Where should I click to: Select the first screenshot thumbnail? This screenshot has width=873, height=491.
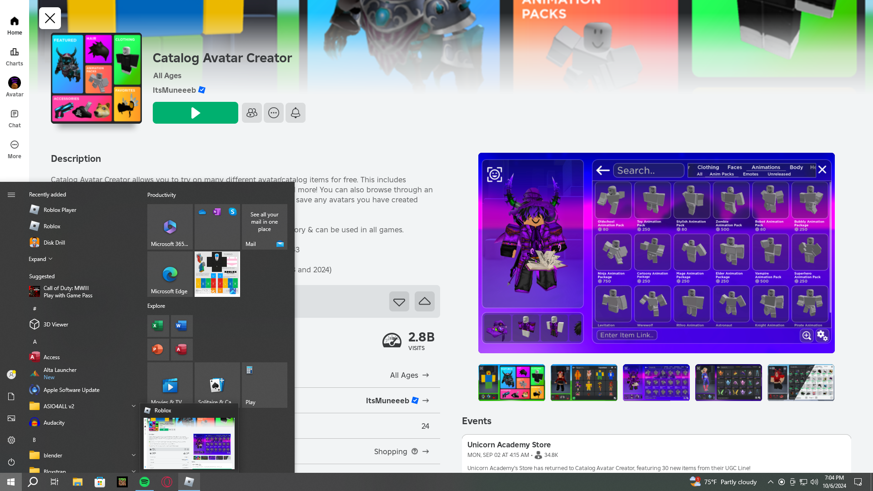click(x=511, y=382)
